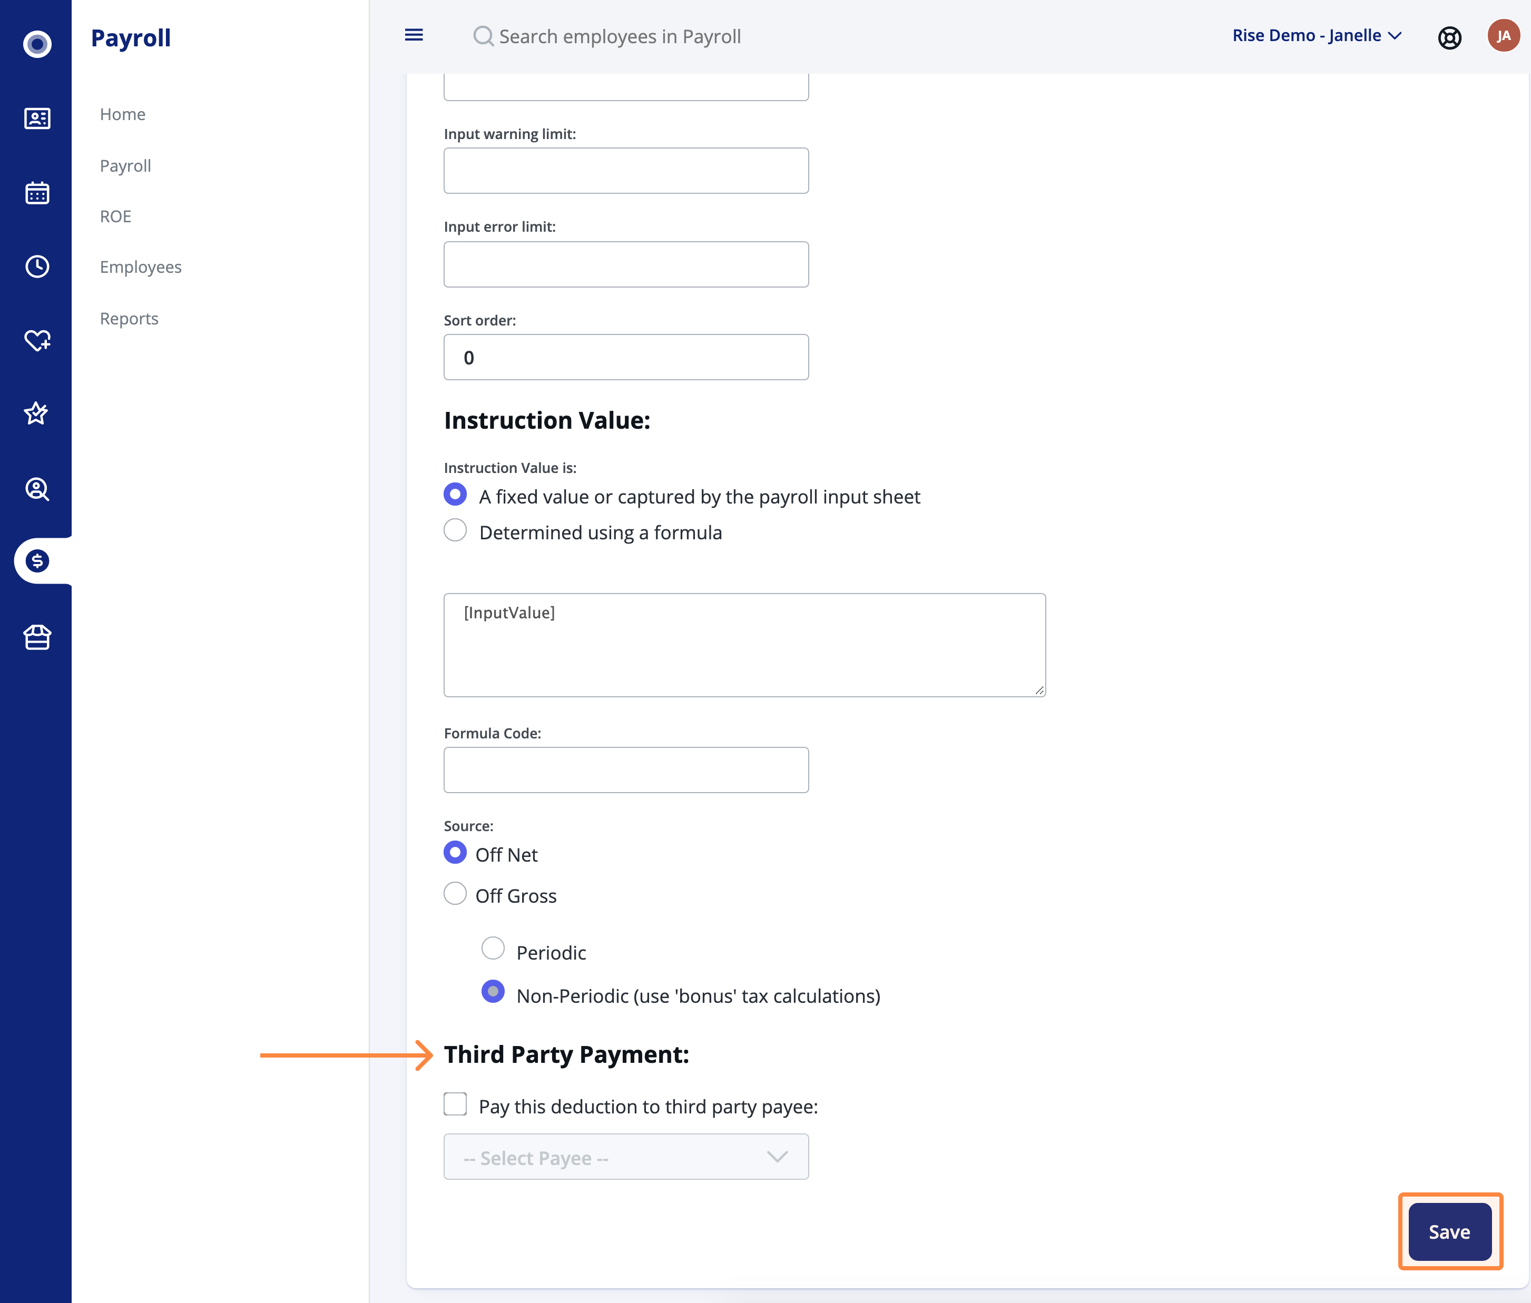Open the person search recruiting icon

(37, 488)
